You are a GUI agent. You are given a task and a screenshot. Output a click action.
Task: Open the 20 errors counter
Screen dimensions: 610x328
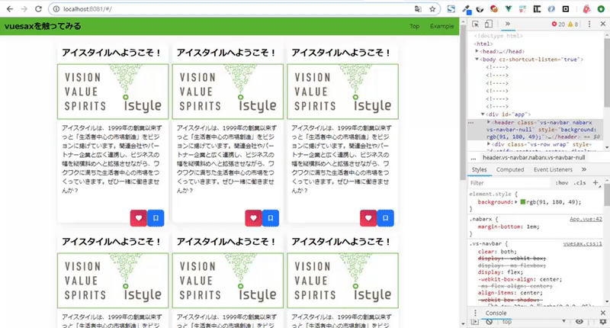558,24
